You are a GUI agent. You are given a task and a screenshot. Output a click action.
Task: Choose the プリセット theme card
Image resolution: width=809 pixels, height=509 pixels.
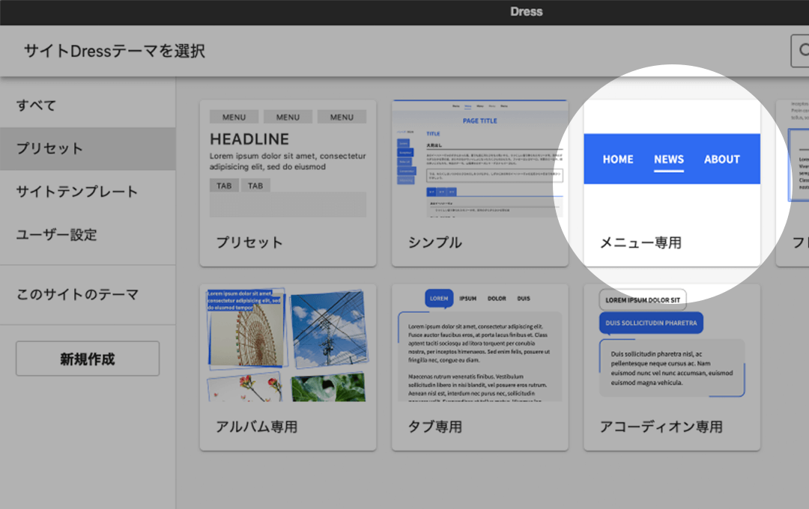[288, 183]
